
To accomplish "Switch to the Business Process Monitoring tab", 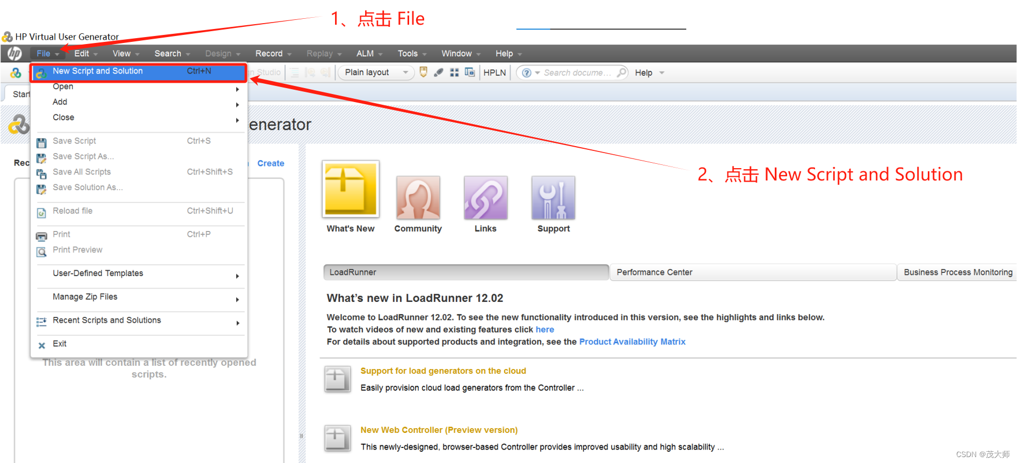I will 957,272.
